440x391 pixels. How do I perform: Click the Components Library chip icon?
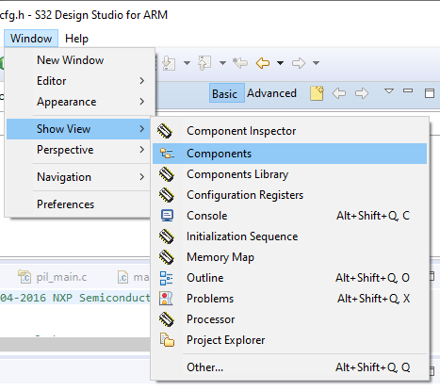coord(166,174)
